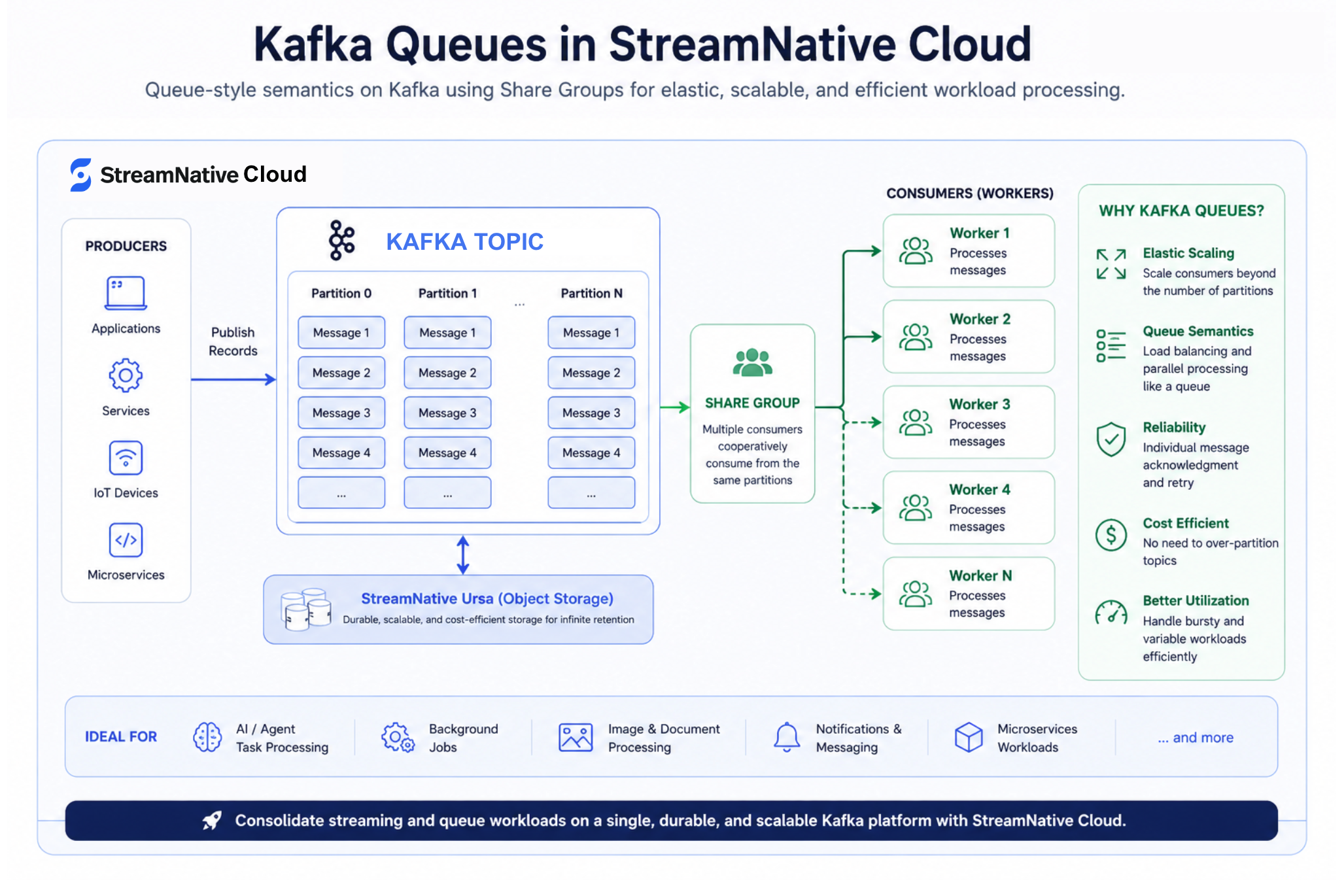Click the StreamNative Ursa (Object Storage) title
This screenshot has width=1344, height=890.
click(x=487, y=598)
